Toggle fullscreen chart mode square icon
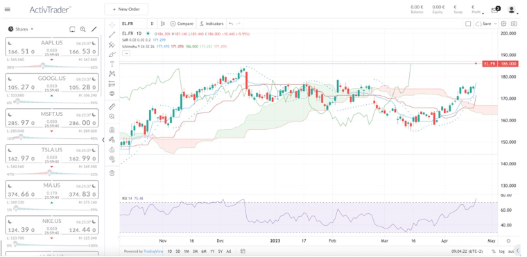 point(468,24)
